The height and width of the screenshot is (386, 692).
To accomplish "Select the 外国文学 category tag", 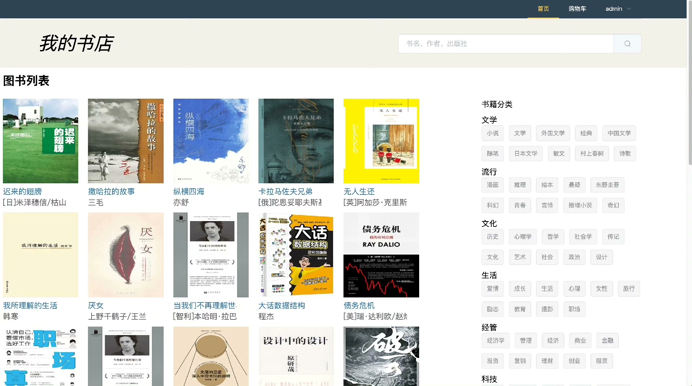I will [553, 133].
